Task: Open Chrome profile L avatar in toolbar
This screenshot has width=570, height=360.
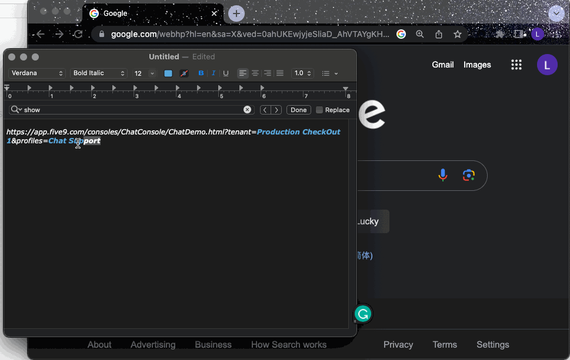Action: [x=537, y=35]
